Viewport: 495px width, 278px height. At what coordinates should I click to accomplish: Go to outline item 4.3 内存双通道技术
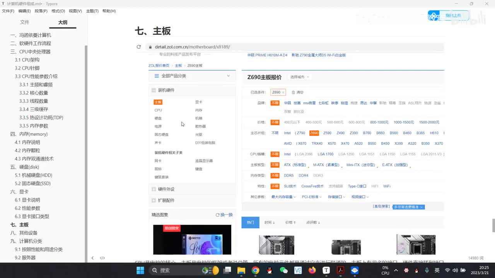coord(34,159)
